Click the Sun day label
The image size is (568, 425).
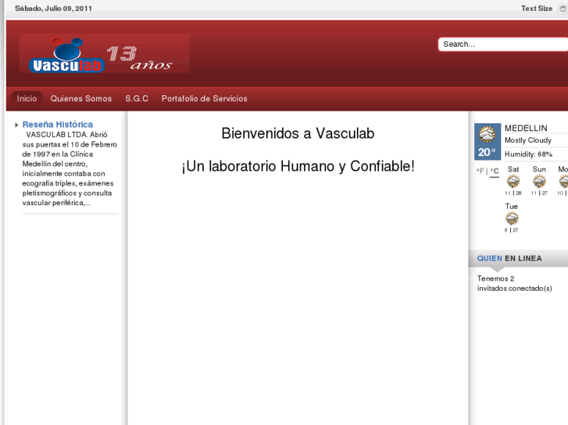539,169
